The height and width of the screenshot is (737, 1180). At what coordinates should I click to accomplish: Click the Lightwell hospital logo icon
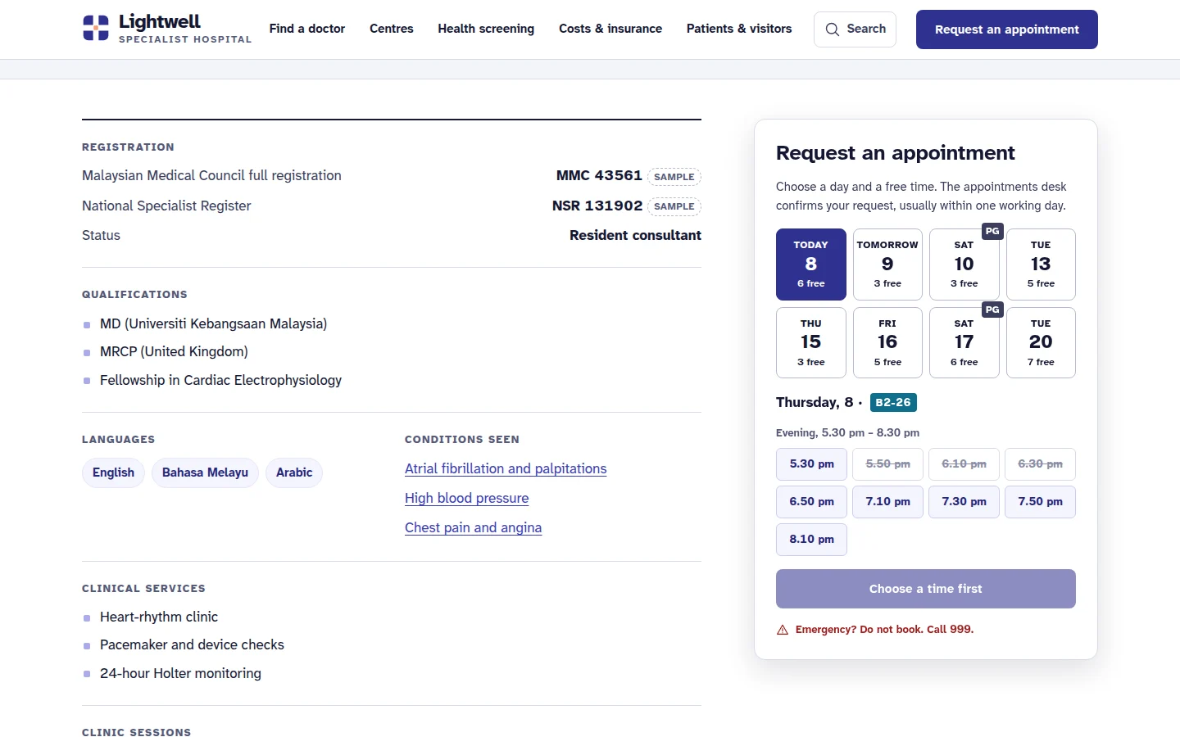coord(96,28)
